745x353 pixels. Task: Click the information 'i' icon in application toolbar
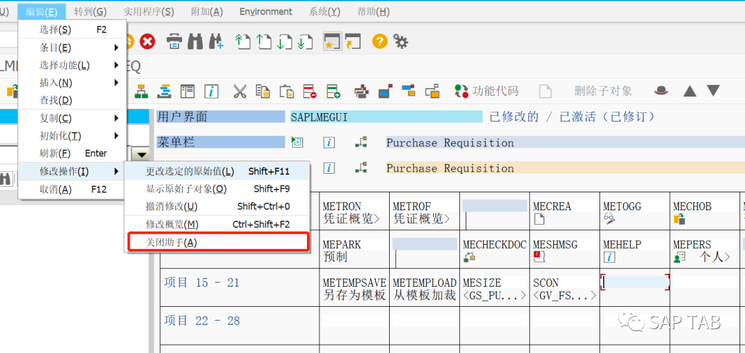tap(212, 91)
